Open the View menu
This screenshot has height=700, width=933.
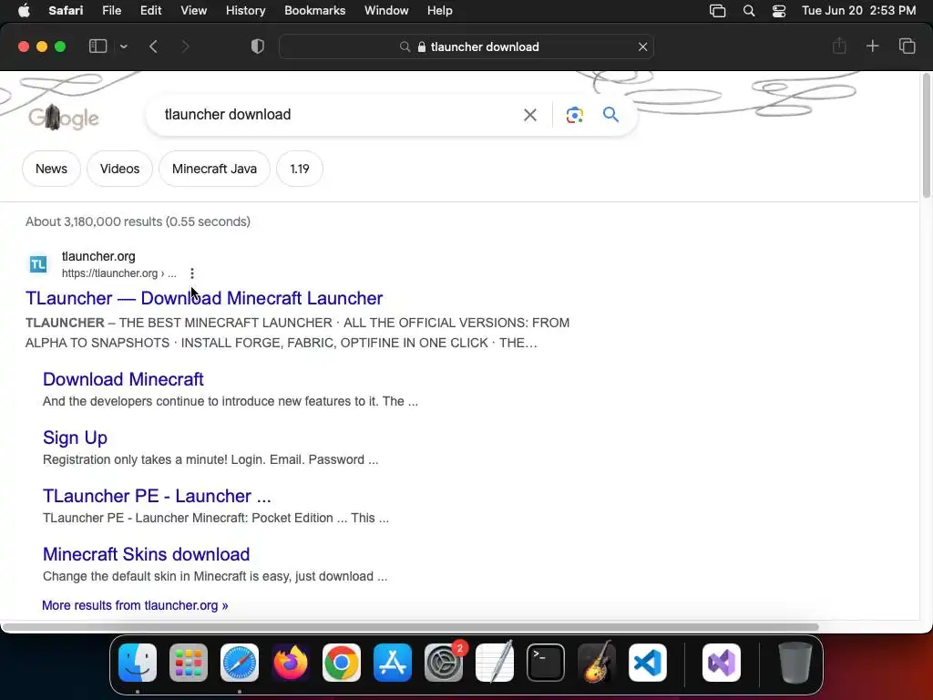(x=193, y=11)
